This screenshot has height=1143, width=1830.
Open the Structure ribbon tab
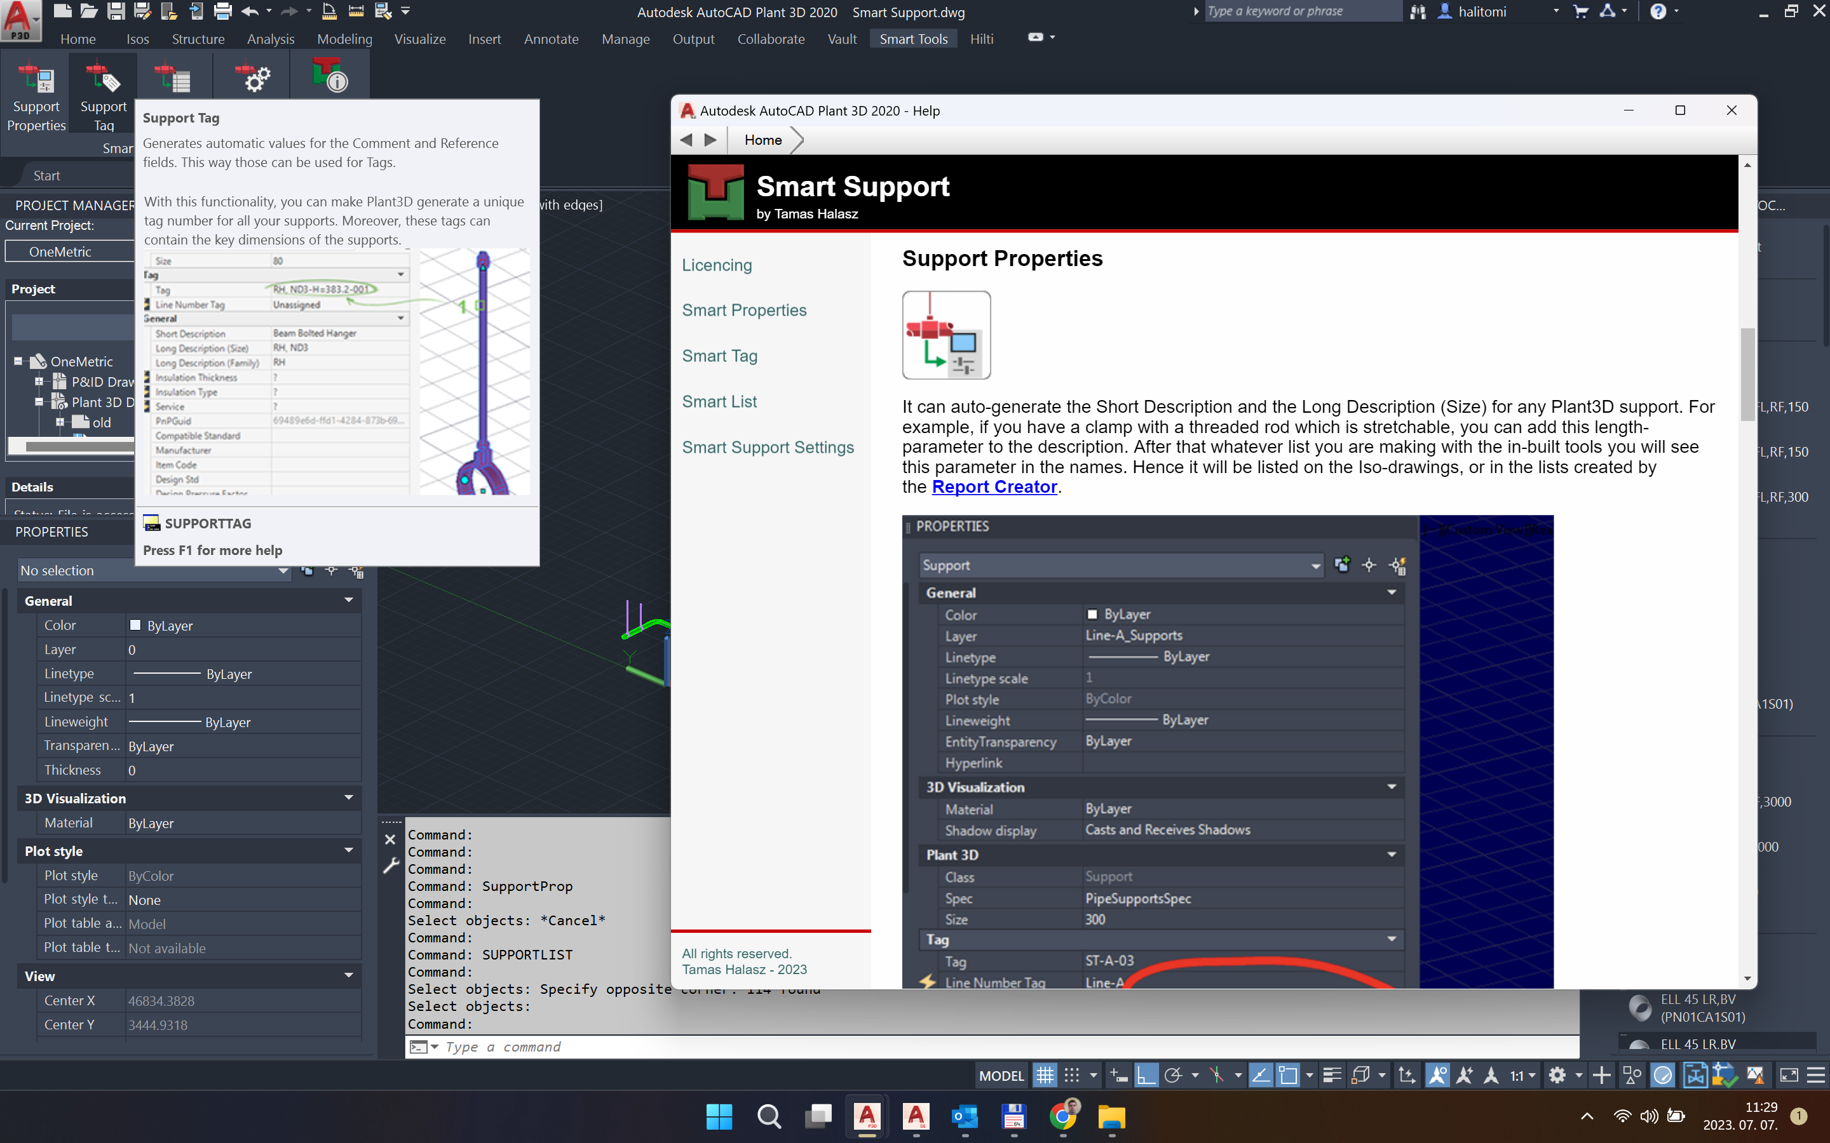pyautogui.click(x=198, y=39)
